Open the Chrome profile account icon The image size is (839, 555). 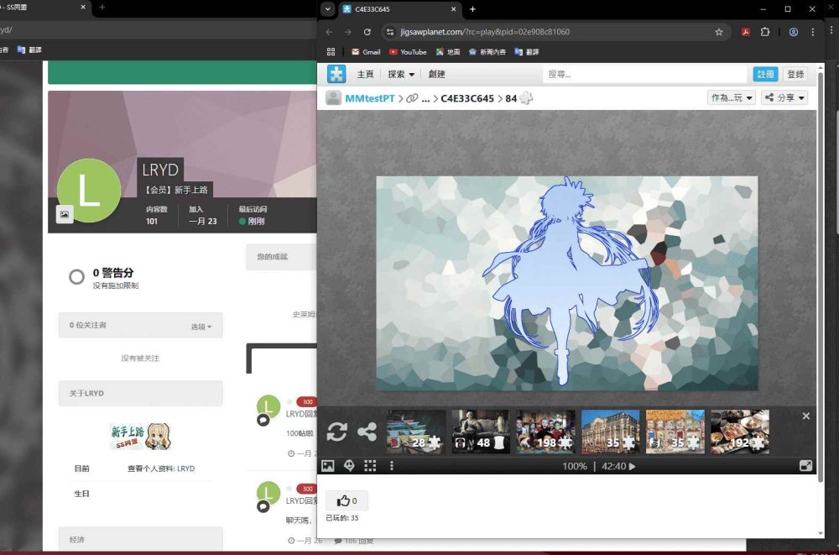coord(794,32)
